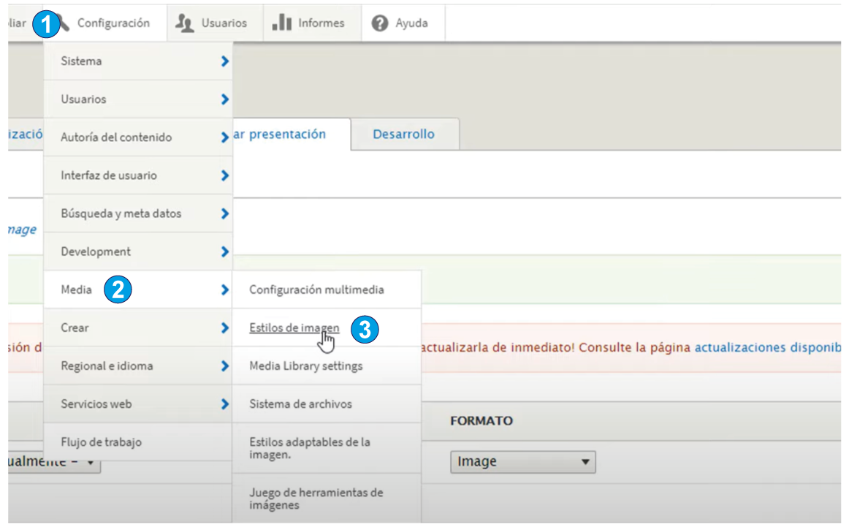
Task: Select Servicios web menu entry
Action: click(x=138, y=404)
